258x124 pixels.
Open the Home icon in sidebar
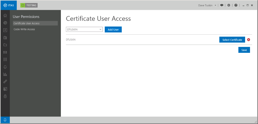click(x=5, y=15)
